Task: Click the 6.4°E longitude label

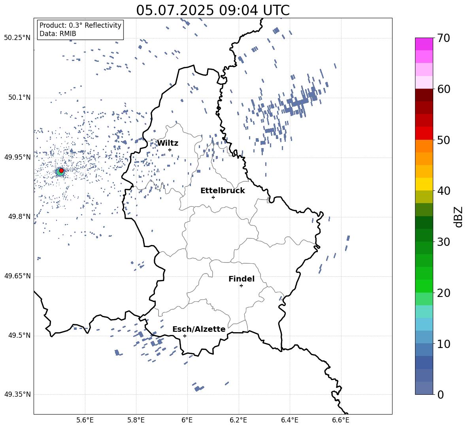Action: coord(289,420)
